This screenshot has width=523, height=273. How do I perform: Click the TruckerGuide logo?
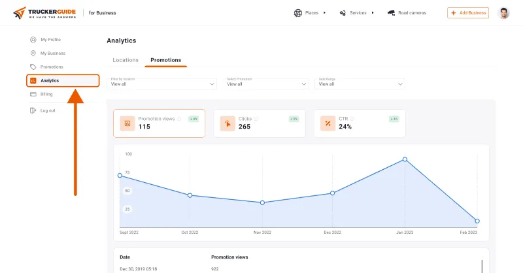(44, 13)
